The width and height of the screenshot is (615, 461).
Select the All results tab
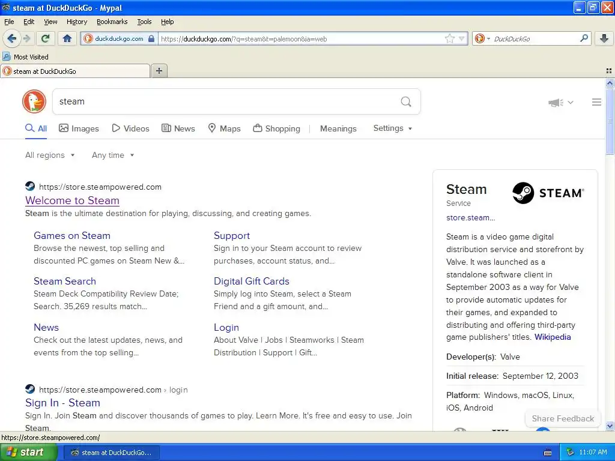[36, 128]
